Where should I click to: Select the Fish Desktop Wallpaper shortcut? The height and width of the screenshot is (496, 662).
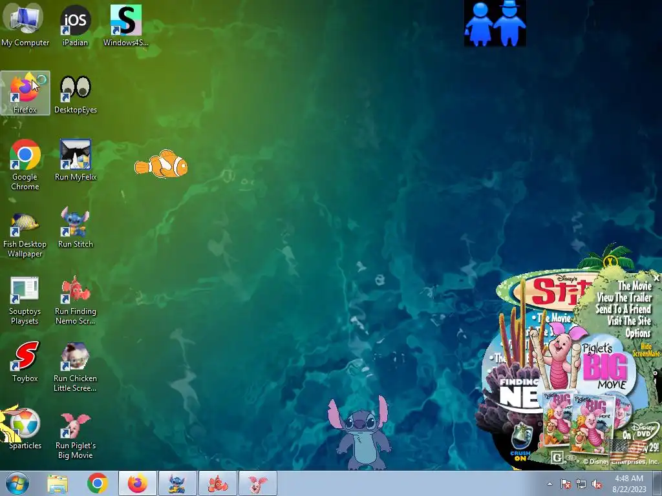(x=25, y=234)
